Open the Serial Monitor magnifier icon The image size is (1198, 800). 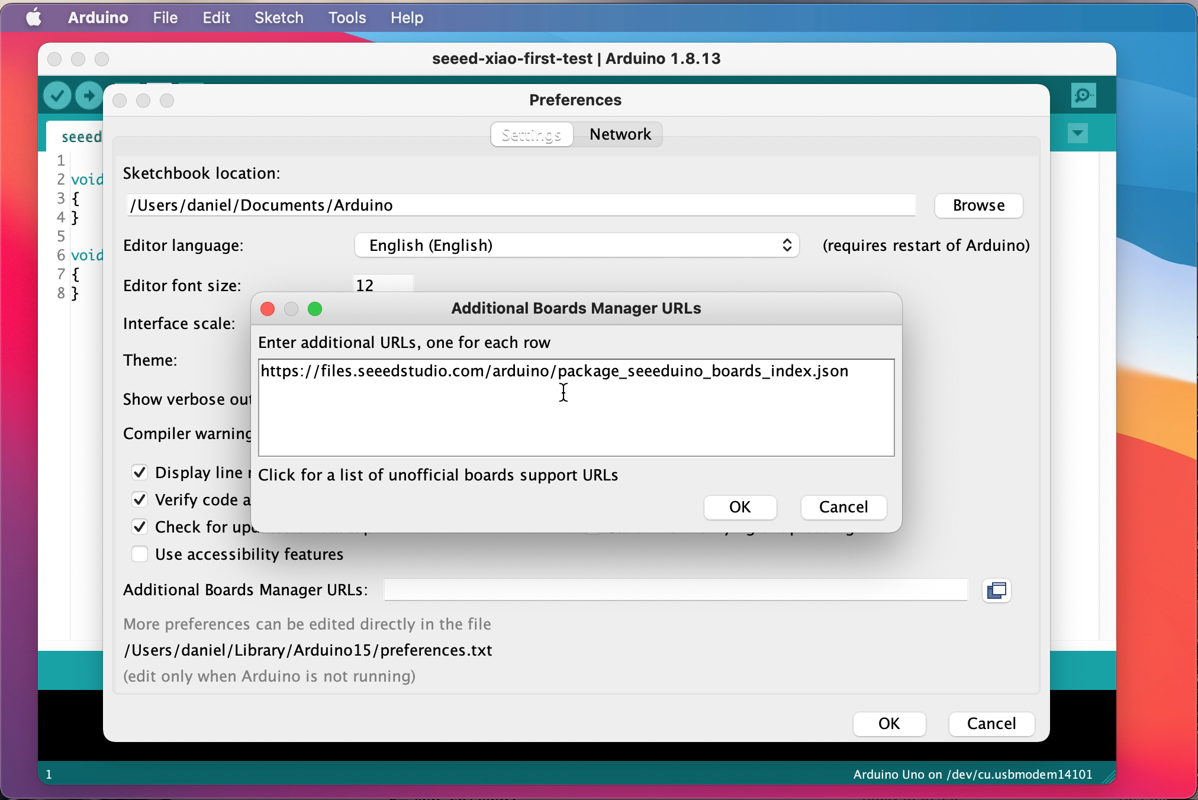[1083, 95]
